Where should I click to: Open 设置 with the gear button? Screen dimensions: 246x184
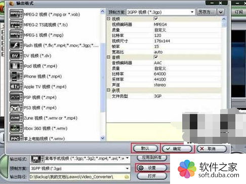tap(152, 168)
